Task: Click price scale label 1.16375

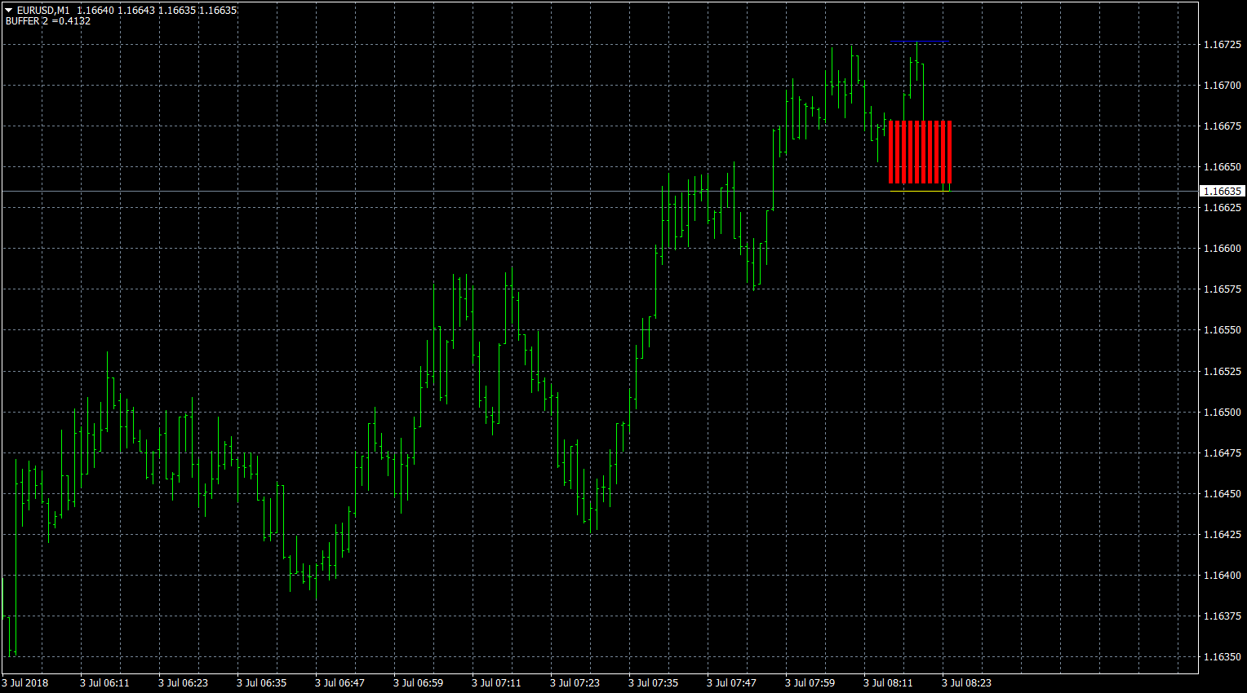Action: 1223,616
